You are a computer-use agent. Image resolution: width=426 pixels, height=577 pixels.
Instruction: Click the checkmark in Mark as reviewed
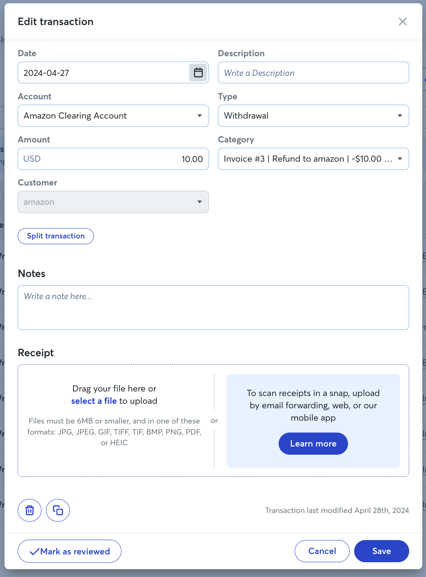pos(34,552)
